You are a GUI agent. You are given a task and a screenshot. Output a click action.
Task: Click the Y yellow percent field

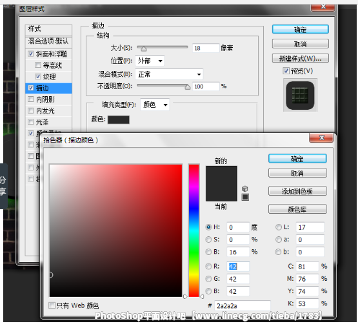[307, 291]
